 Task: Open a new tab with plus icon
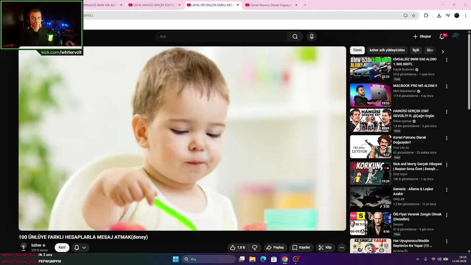(x=305, y=5)
